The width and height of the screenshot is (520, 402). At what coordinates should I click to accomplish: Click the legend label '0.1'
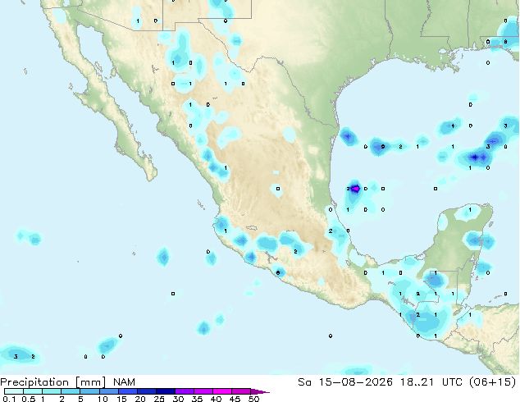[x=9, y=399]
